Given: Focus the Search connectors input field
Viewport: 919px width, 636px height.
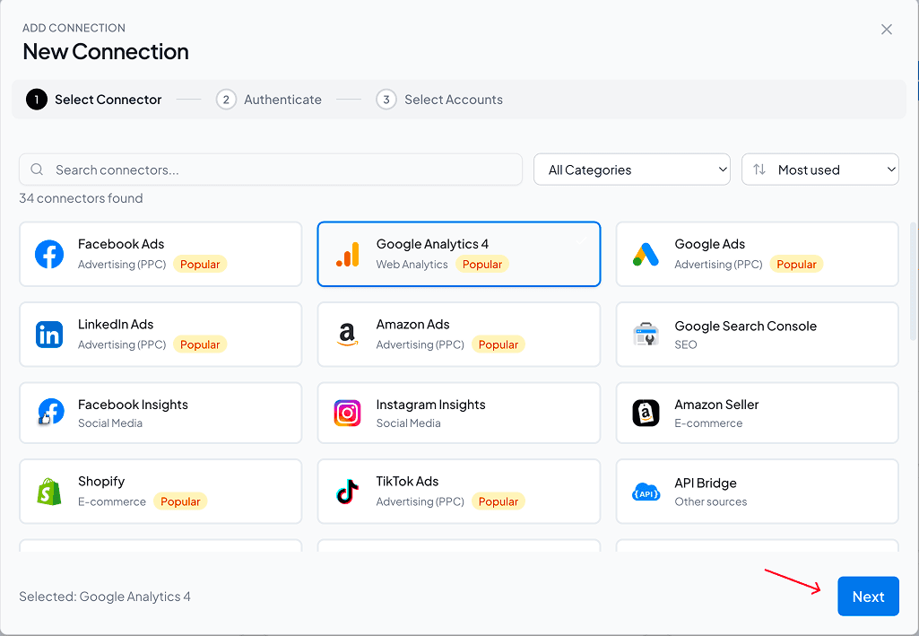Looking at the screenshot, I should [x=271, y=170].
